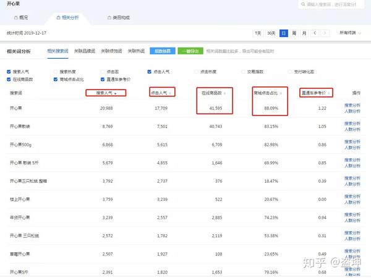Click the 17,709 click popularity value

pyautogui.click(x=161, y=108)
